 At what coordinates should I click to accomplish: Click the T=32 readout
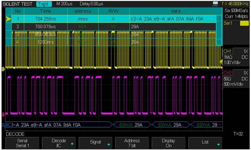(238, 134)
